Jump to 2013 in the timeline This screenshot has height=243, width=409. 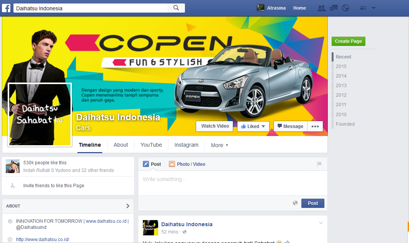coord(341,85)
